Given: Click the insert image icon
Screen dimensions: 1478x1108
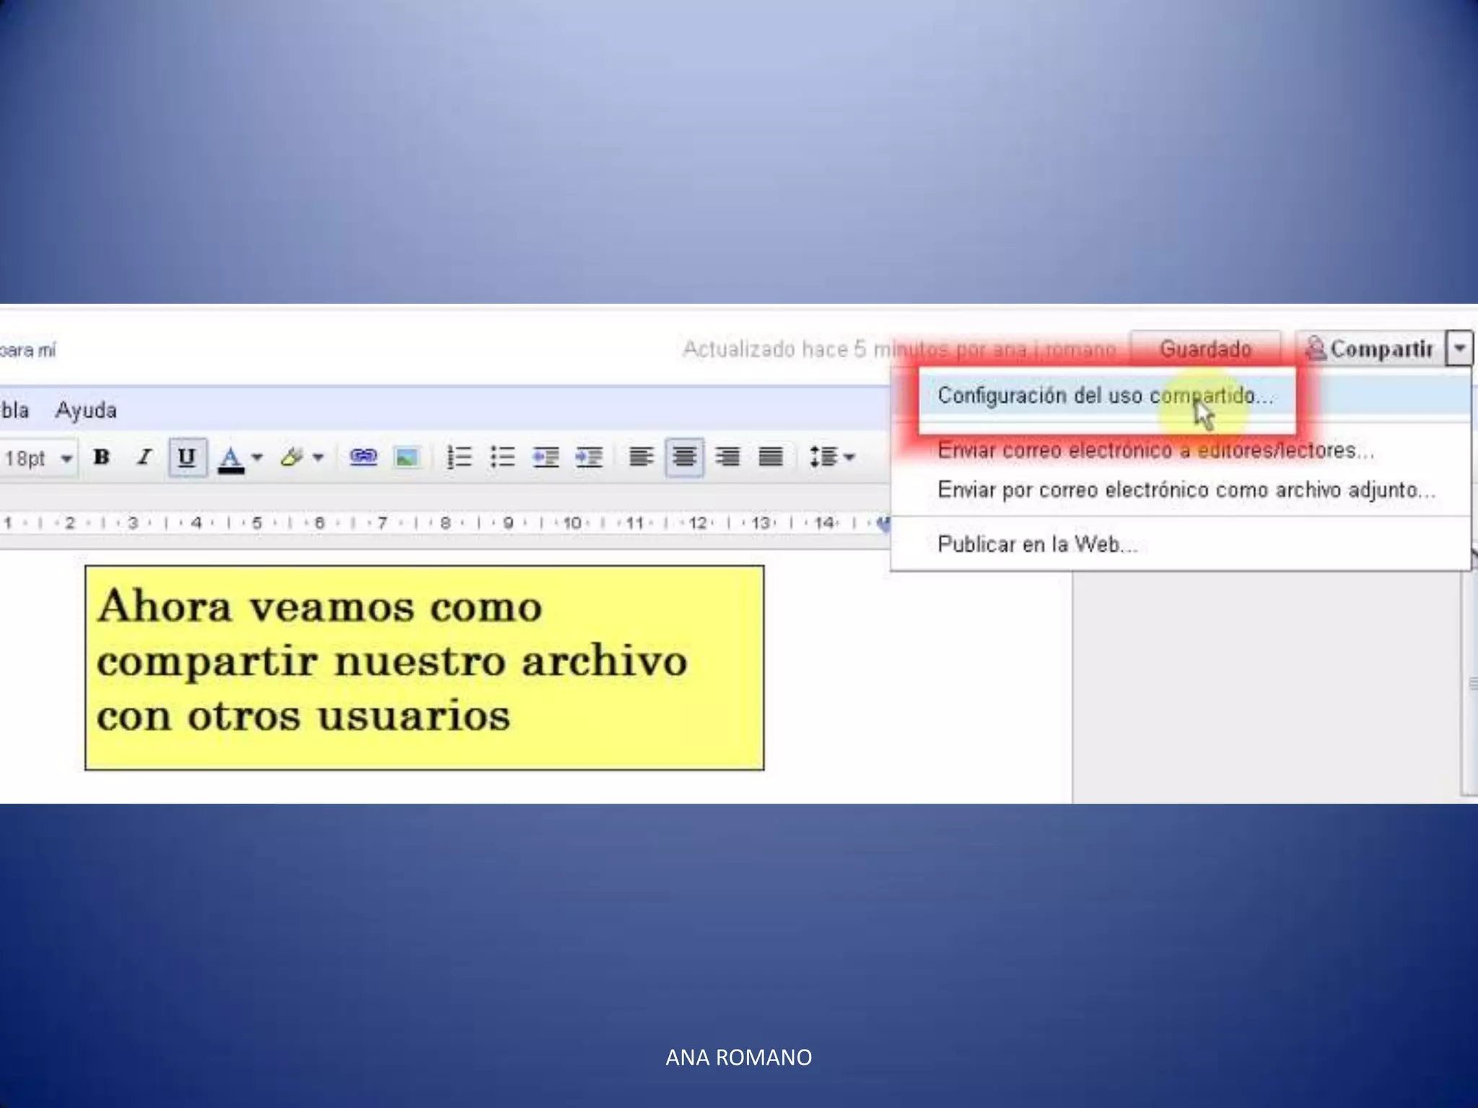Looking at the screenshot, I should pos(406,457).
